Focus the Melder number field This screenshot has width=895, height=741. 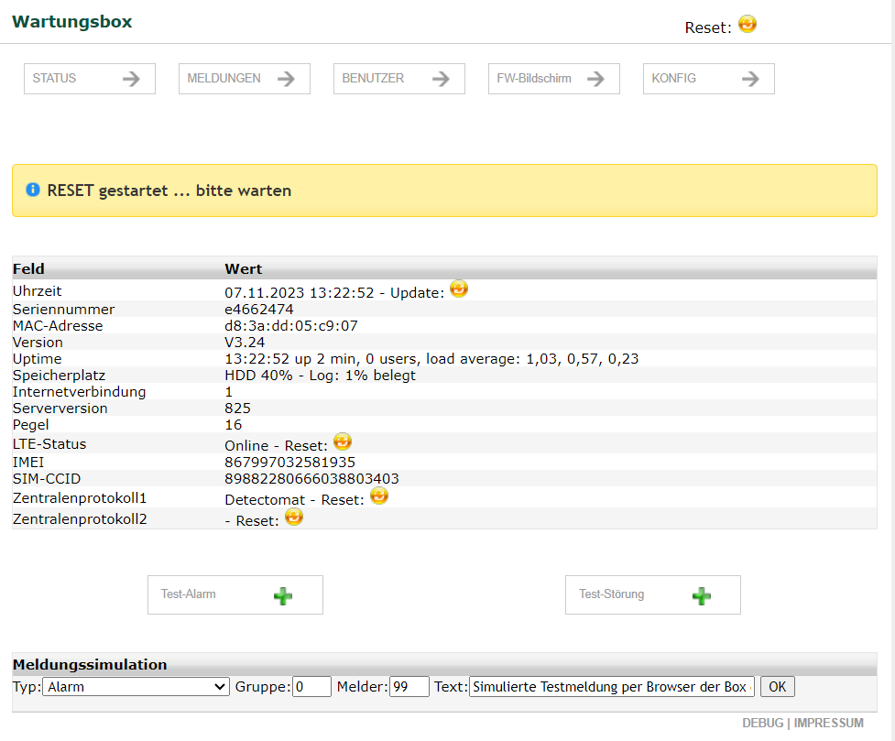[x=409, y=687]
